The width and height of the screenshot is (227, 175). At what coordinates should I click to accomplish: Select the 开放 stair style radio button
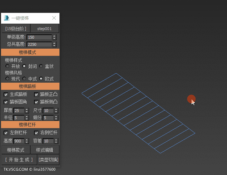[7, 66]
